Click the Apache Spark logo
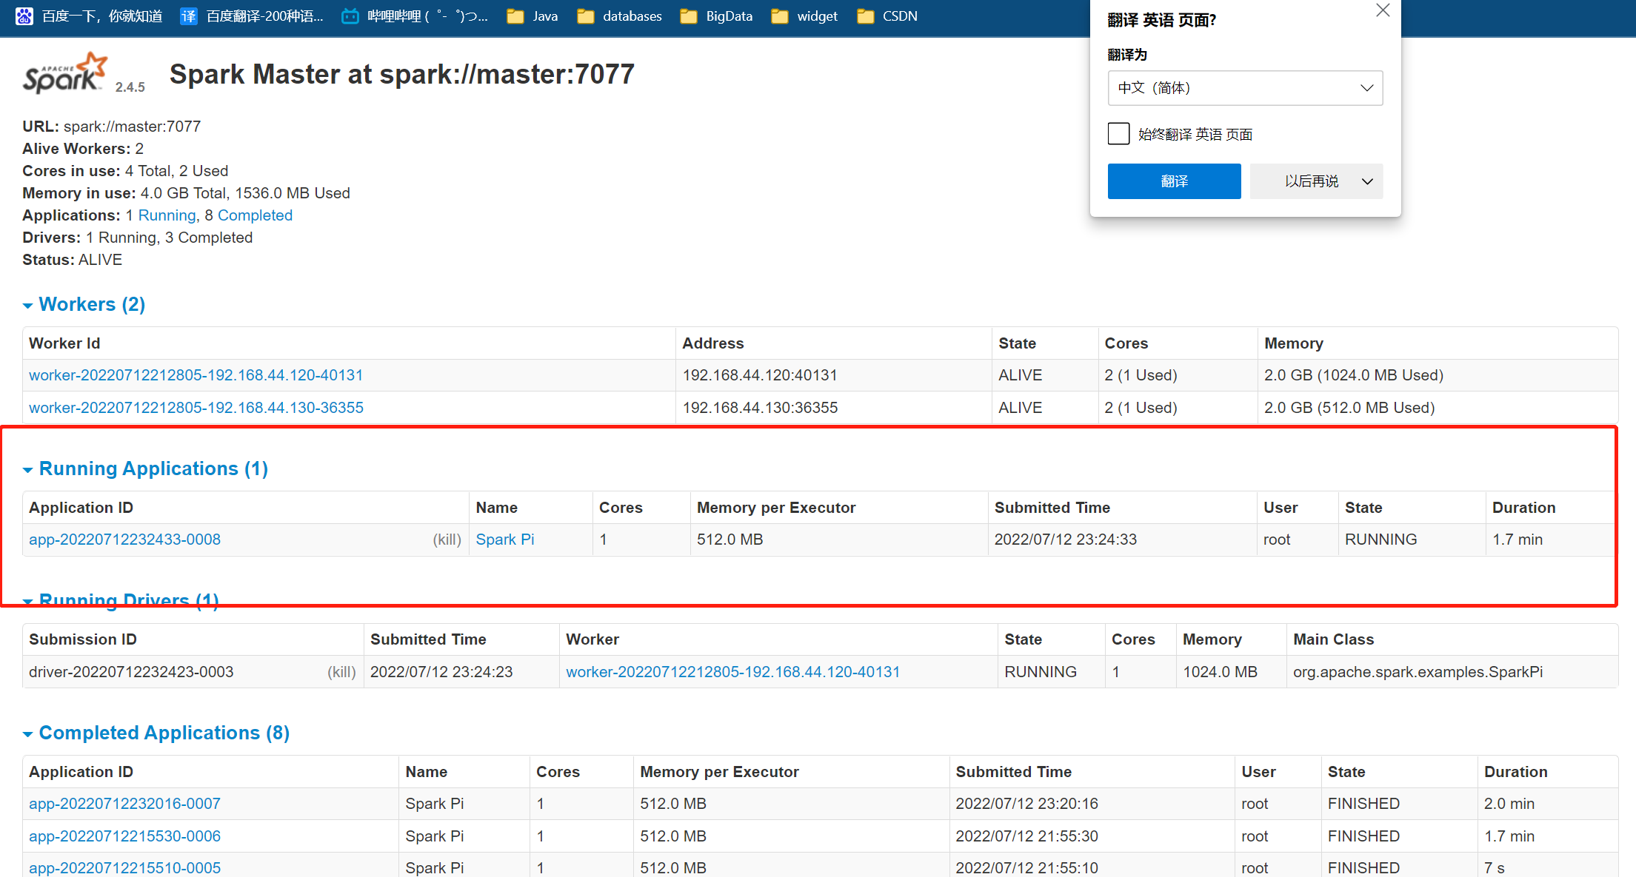 tap(65, 73)
